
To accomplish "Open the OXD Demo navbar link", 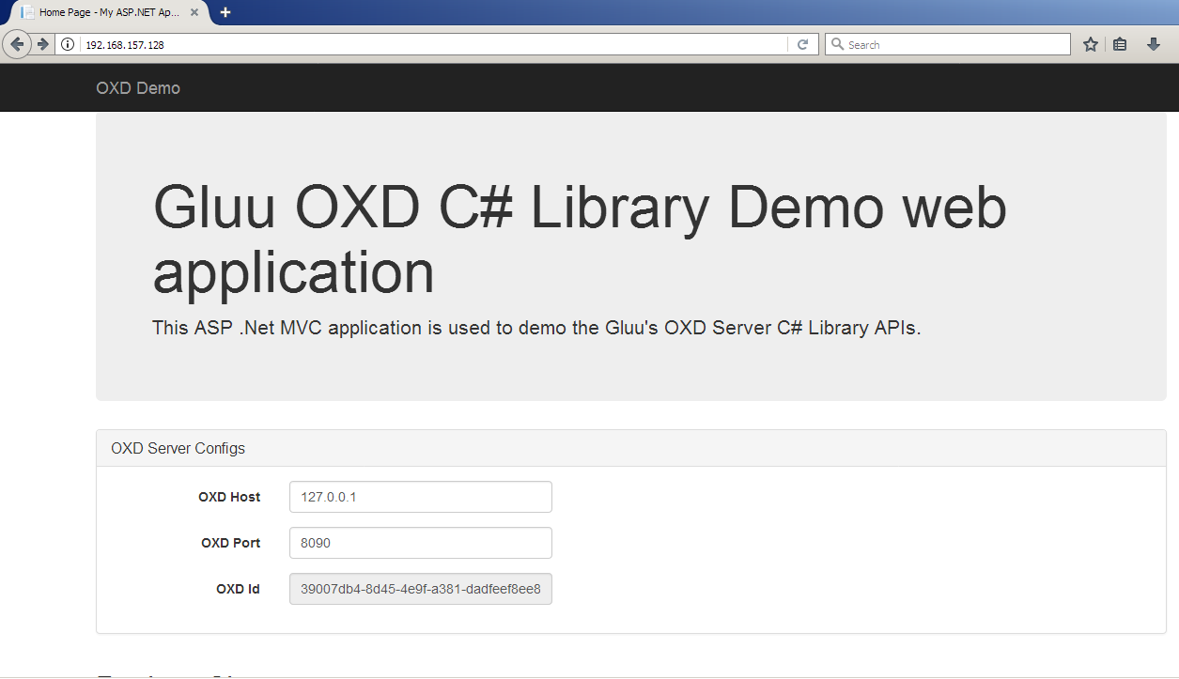I will click(x=138, y=88).
